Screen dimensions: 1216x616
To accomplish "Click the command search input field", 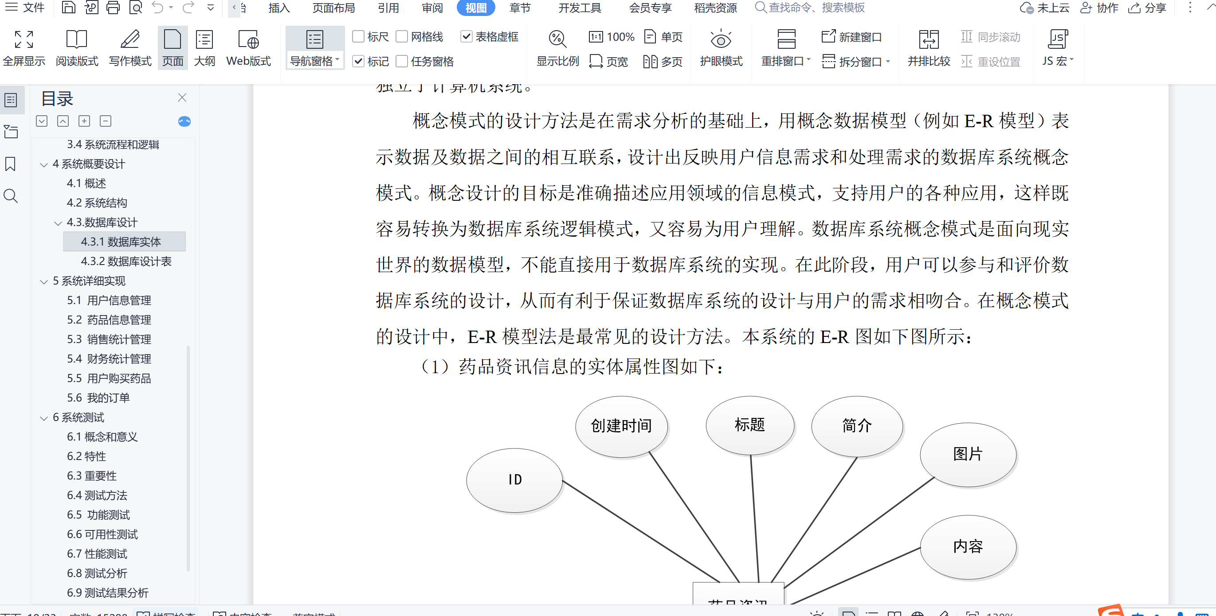I will pyautogui.click(x=816, y=8).
